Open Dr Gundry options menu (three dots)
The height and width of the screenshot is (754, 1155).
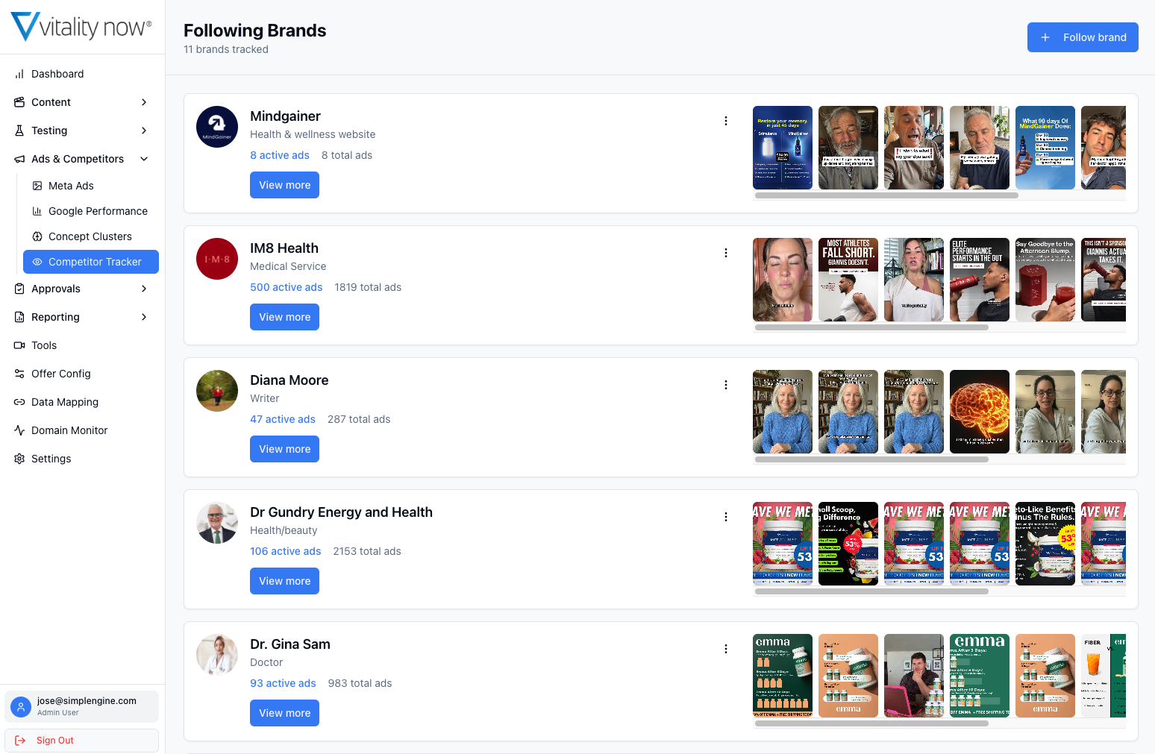tap(726, 517)
